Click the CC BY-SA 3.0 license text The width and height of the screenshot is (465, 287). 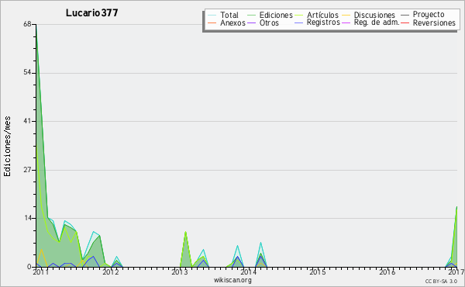coord(441,281)
